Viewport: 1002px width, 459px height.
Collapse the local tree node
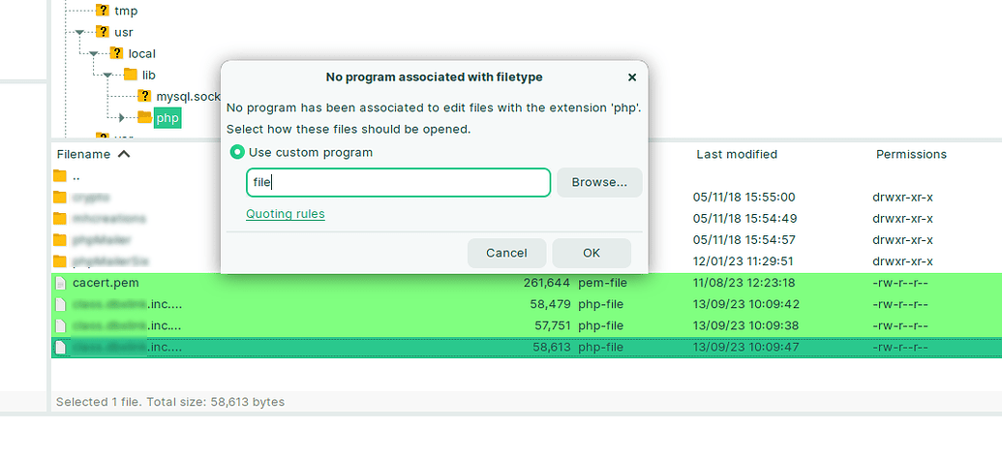(x=93, y=53)
